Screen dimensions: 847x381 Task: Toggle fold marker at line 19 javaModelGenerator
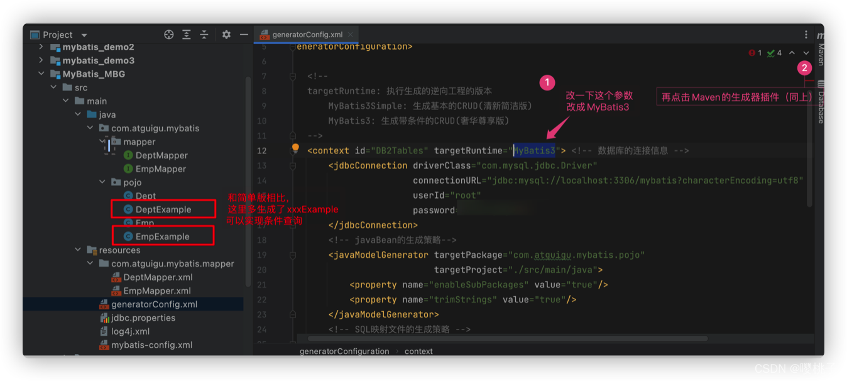(x=293, y=255)
